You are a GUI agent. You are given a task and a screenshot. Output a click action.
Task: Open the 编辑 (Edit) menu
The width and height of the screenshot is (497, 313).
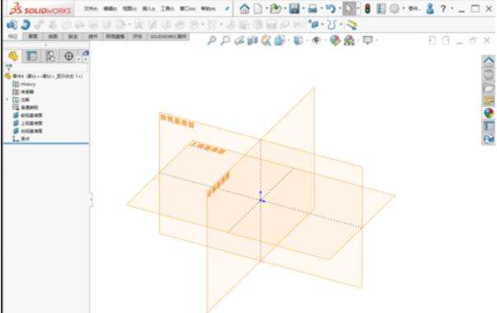(x=110, y=9)
